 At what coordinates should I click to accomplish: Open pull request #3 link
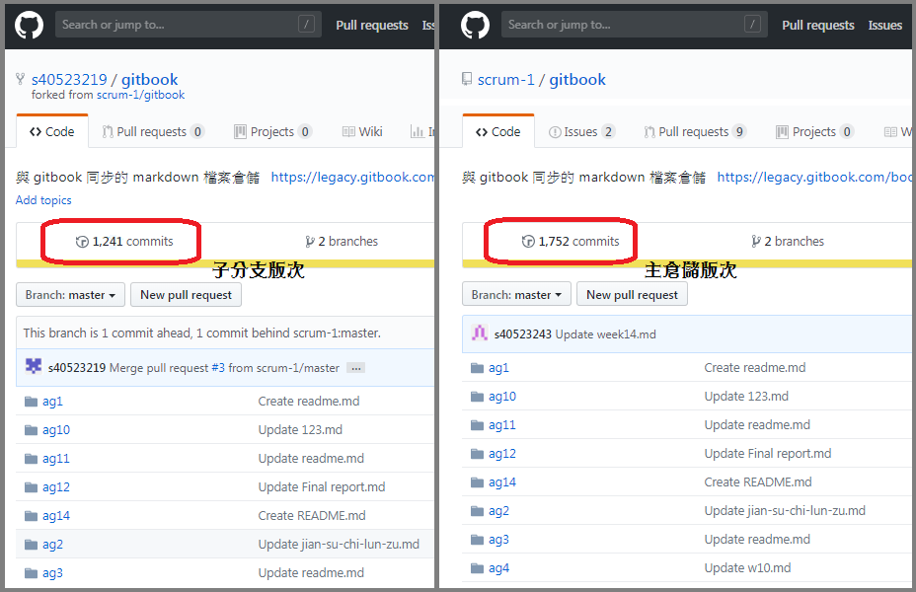point(218,368)
